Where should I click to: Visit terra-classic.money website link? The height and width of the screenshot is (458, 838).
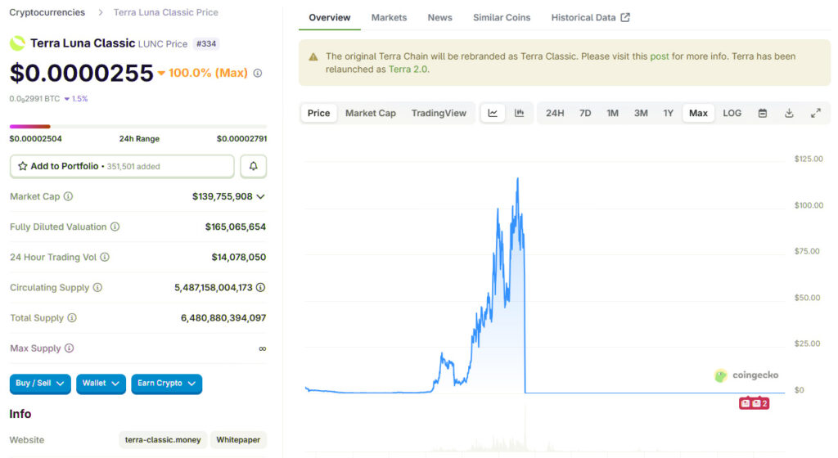(x=163, y=440)
